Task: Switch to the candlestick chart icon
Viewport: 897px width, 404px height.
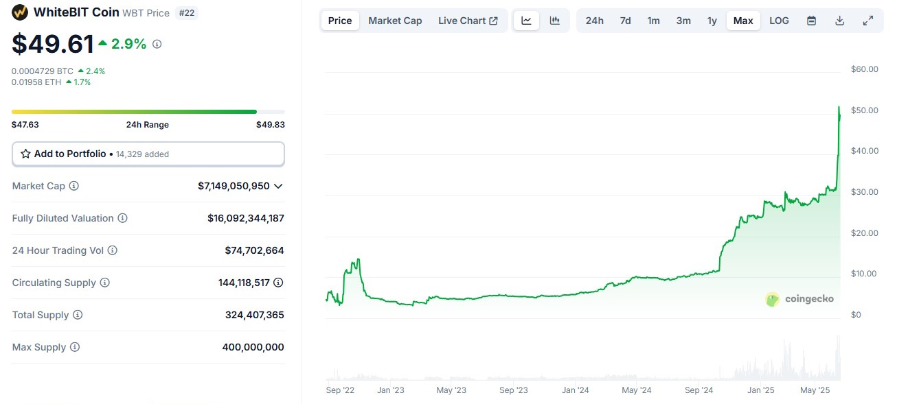Action: tap(554, 21)
